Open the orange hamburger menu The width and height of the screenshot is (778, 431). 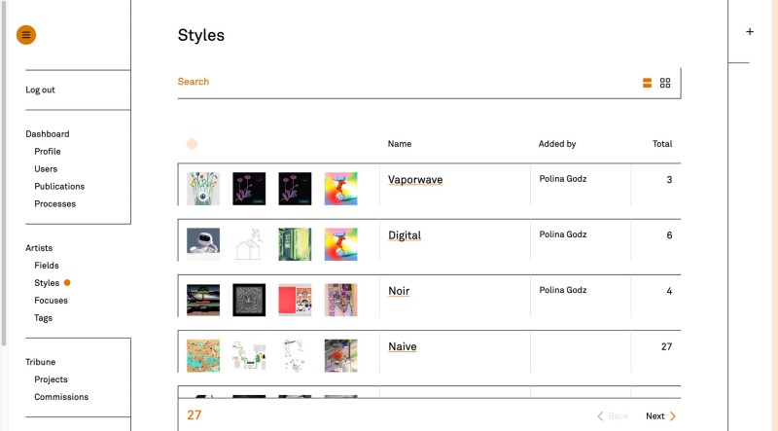(26, 35)
